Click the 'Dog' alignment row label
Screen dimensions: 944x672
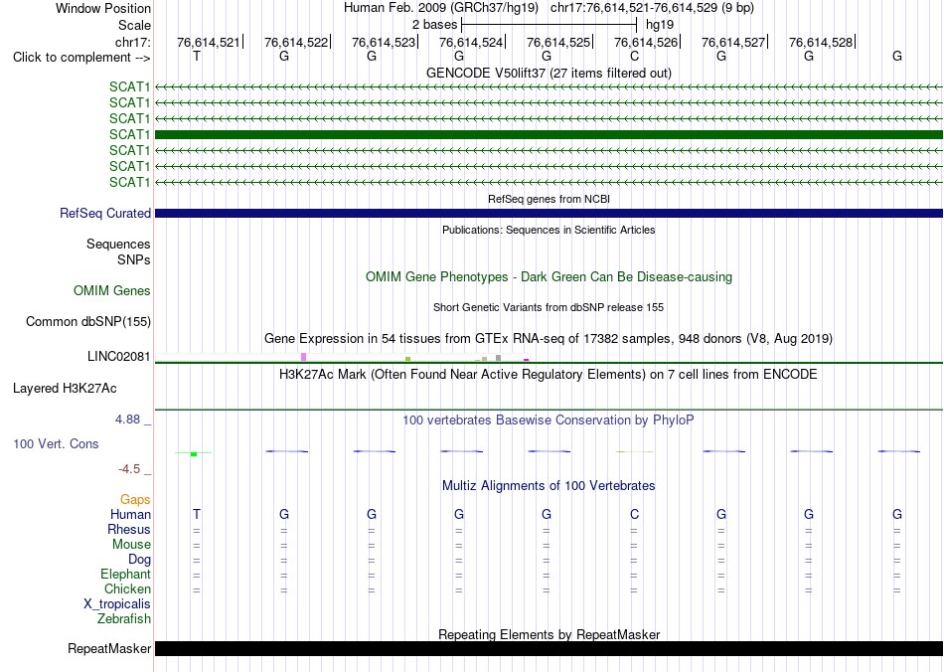pos(139,560)
